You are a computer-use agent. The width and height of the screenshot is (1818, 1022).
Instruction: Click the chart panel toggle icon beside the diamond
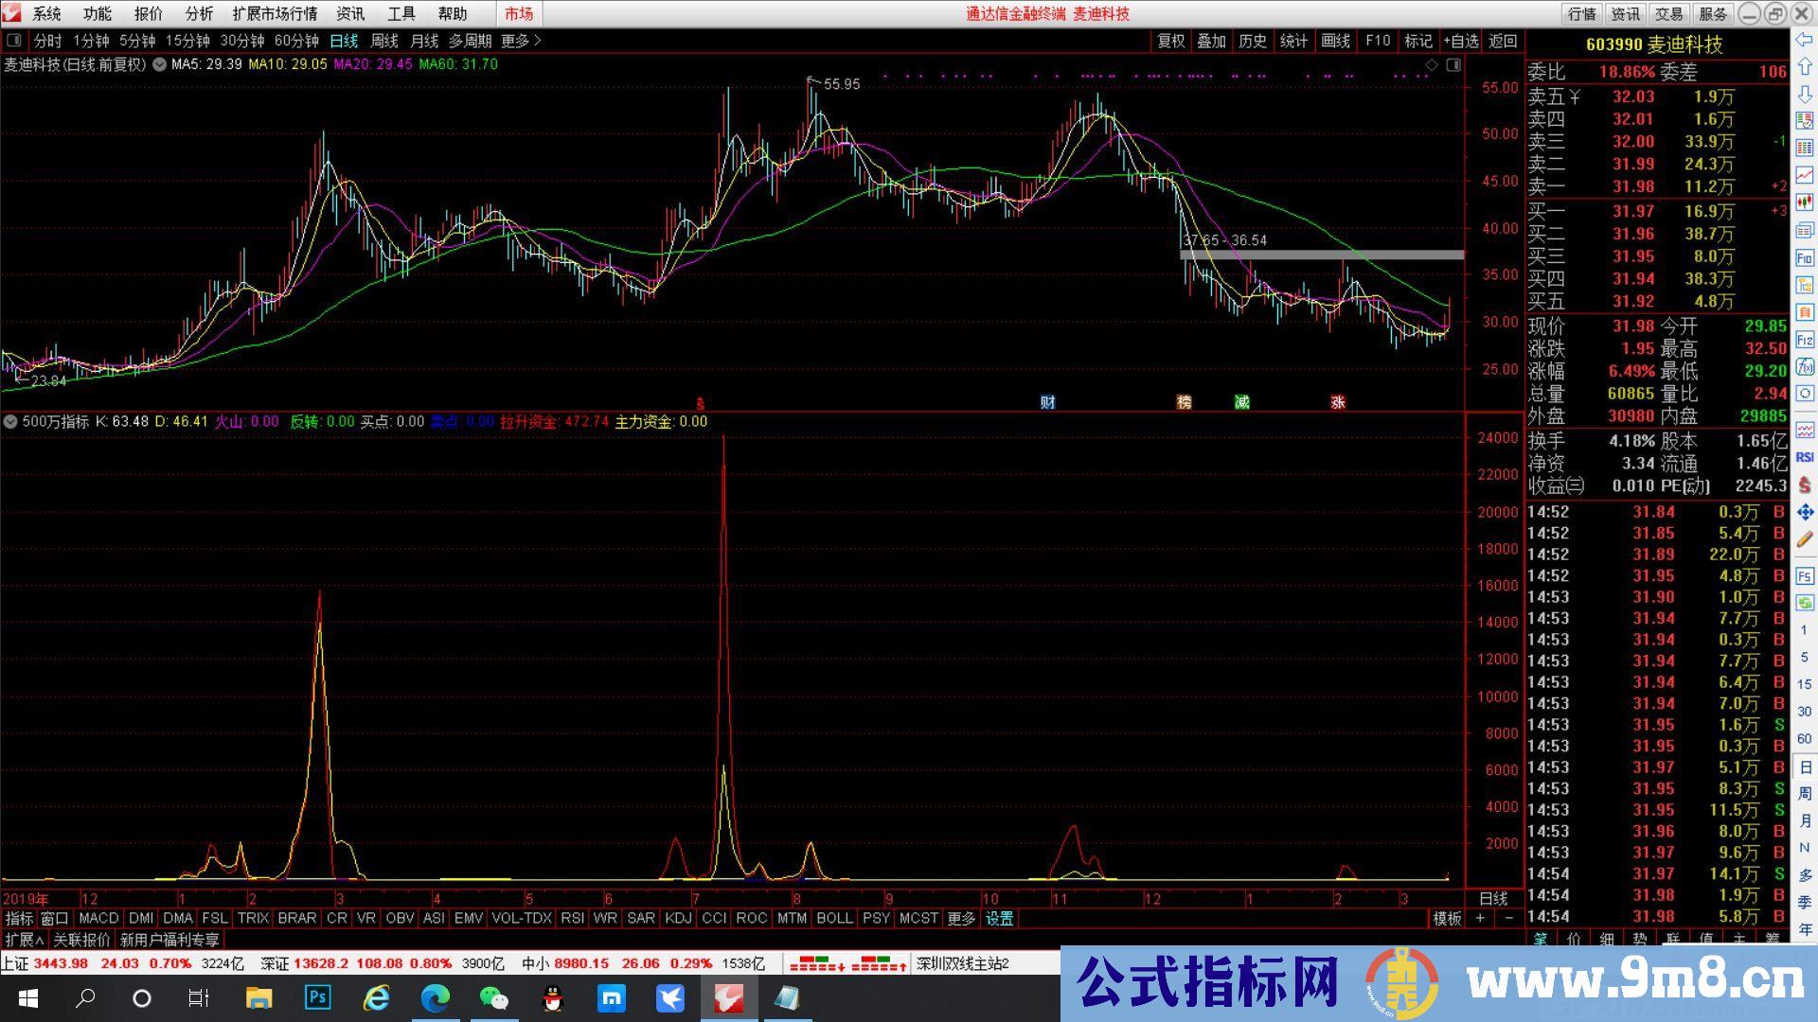coord(1453,64)
